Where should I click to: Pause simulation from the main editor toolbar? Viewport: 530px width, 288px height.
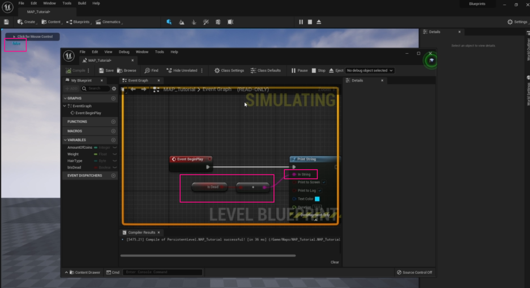(x=301, y=22)
